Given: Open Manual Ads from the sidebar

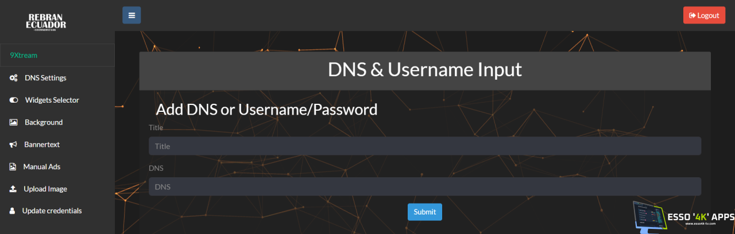Looking at the screenshot, I should (41, 167).
